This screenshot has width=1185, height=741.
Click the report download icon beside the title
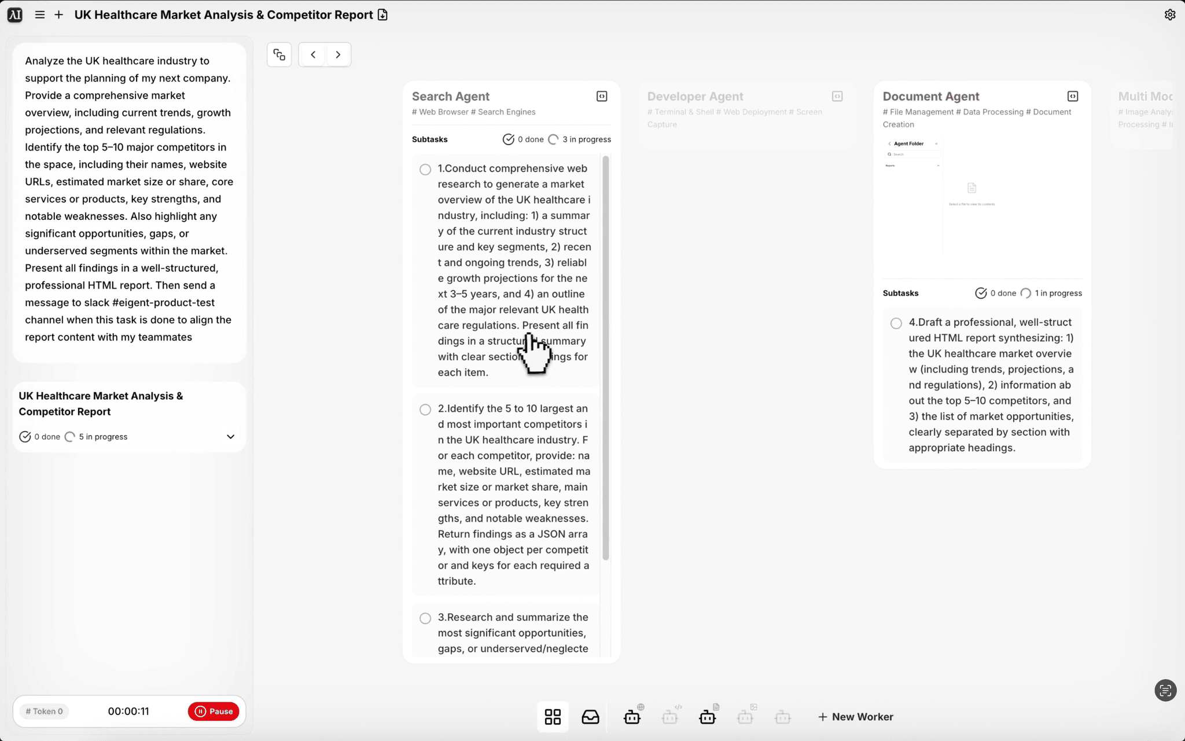click(382, 15)
